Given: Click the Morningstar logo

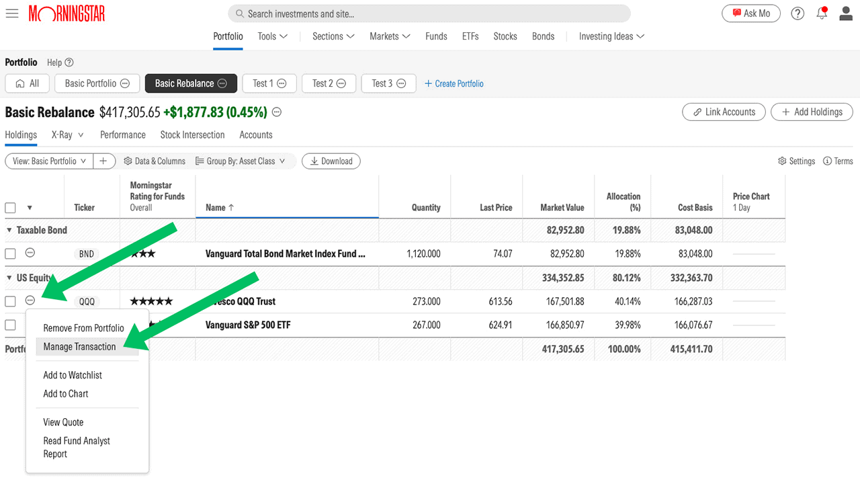Looking at the screenshot, I should coord(67,13).
